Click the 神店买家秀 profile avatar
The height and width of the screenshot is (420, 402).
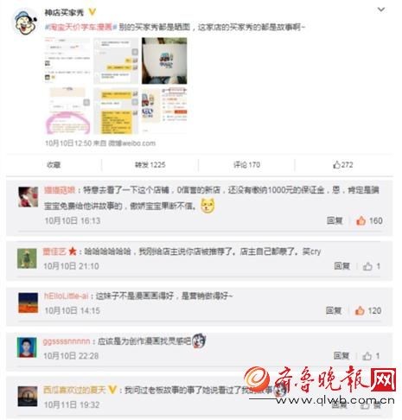coord(26,22)
